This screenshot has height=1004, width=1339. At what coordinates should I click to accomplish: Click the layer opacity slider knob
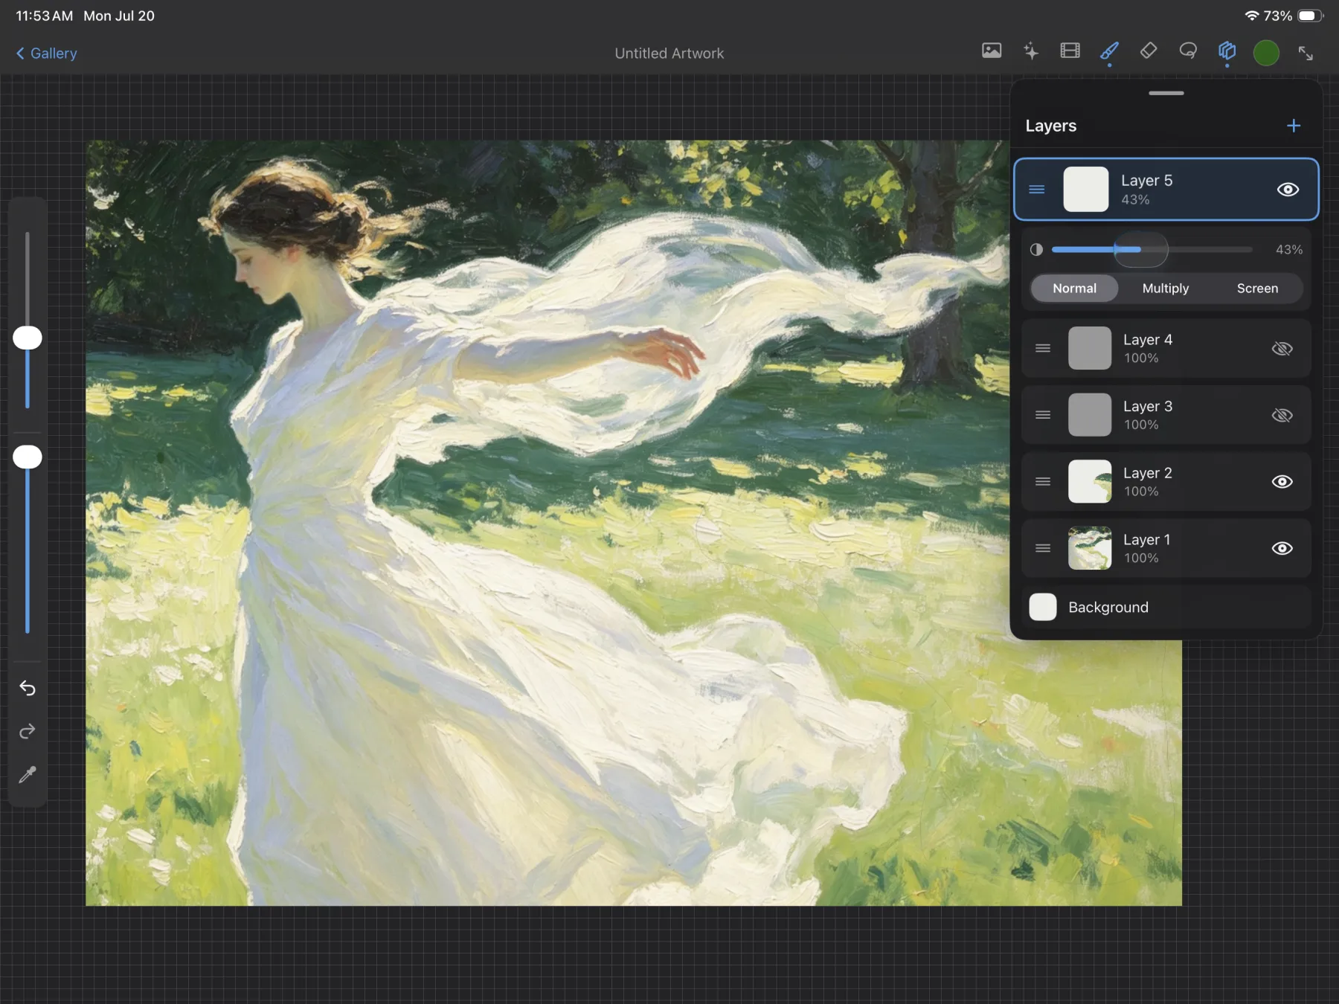coord(1140,250)
